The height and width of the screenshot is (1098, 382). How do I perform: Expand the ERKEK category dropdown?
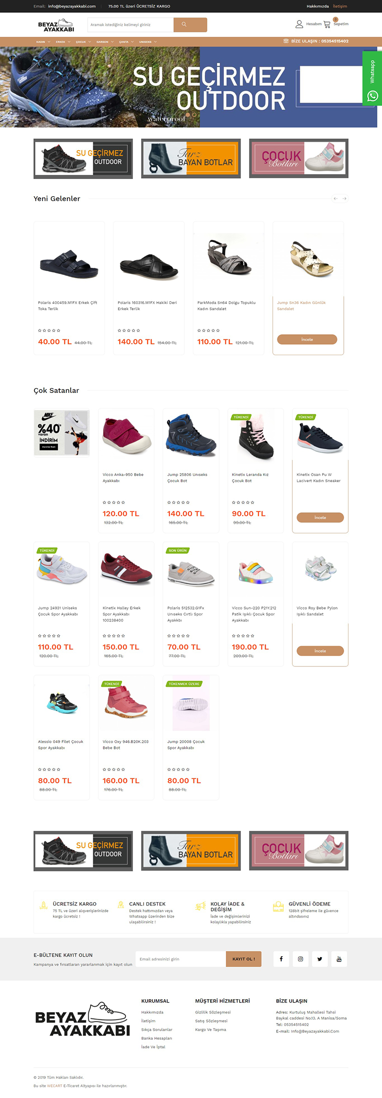coord(63,42)
